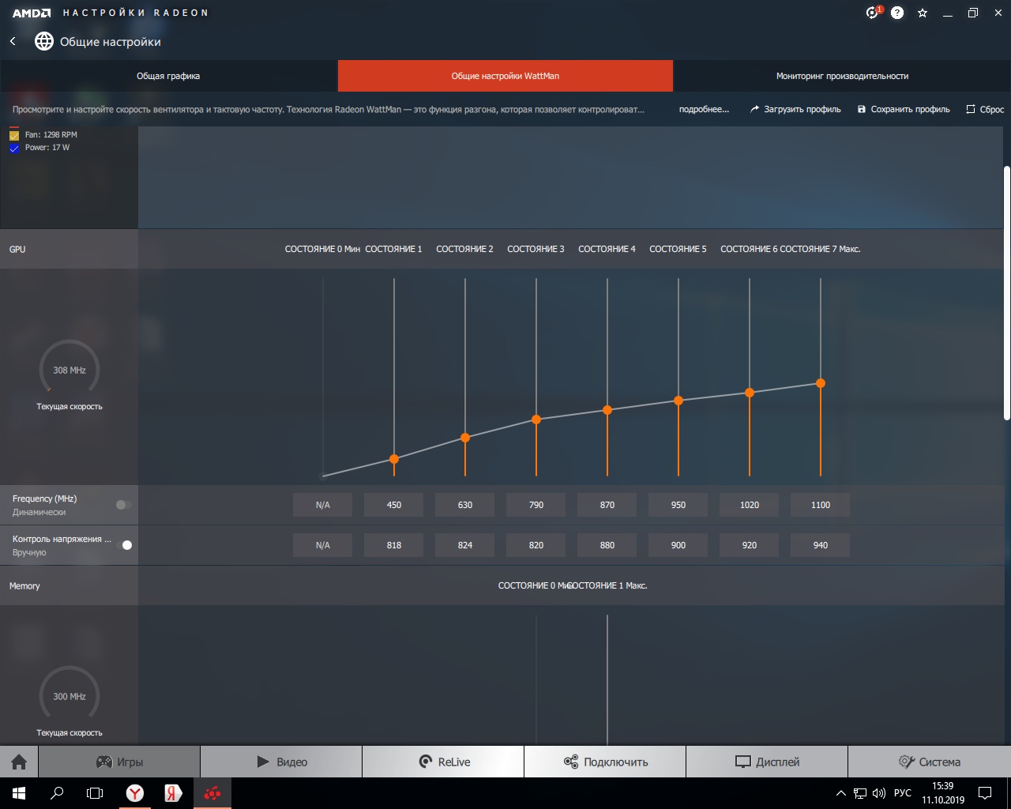This screenshot has width=1011, height=809.
Task: Click the Radeon Settings taskbar icon
Action: click(212, 793)
